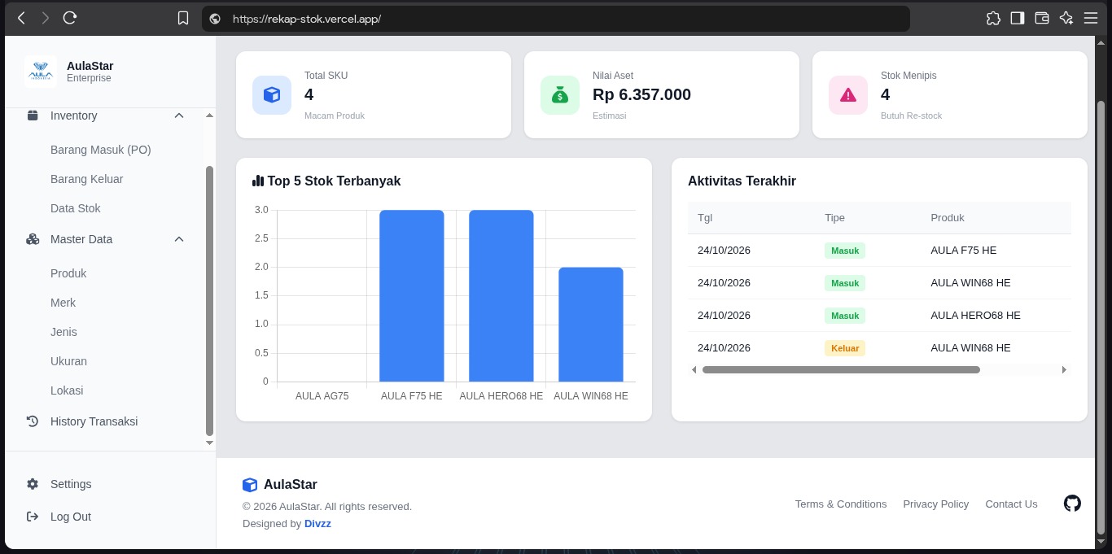Screen dimensions: 1112x554
Task: Follow the Divzz designer link
Action: tap(317, 524)
